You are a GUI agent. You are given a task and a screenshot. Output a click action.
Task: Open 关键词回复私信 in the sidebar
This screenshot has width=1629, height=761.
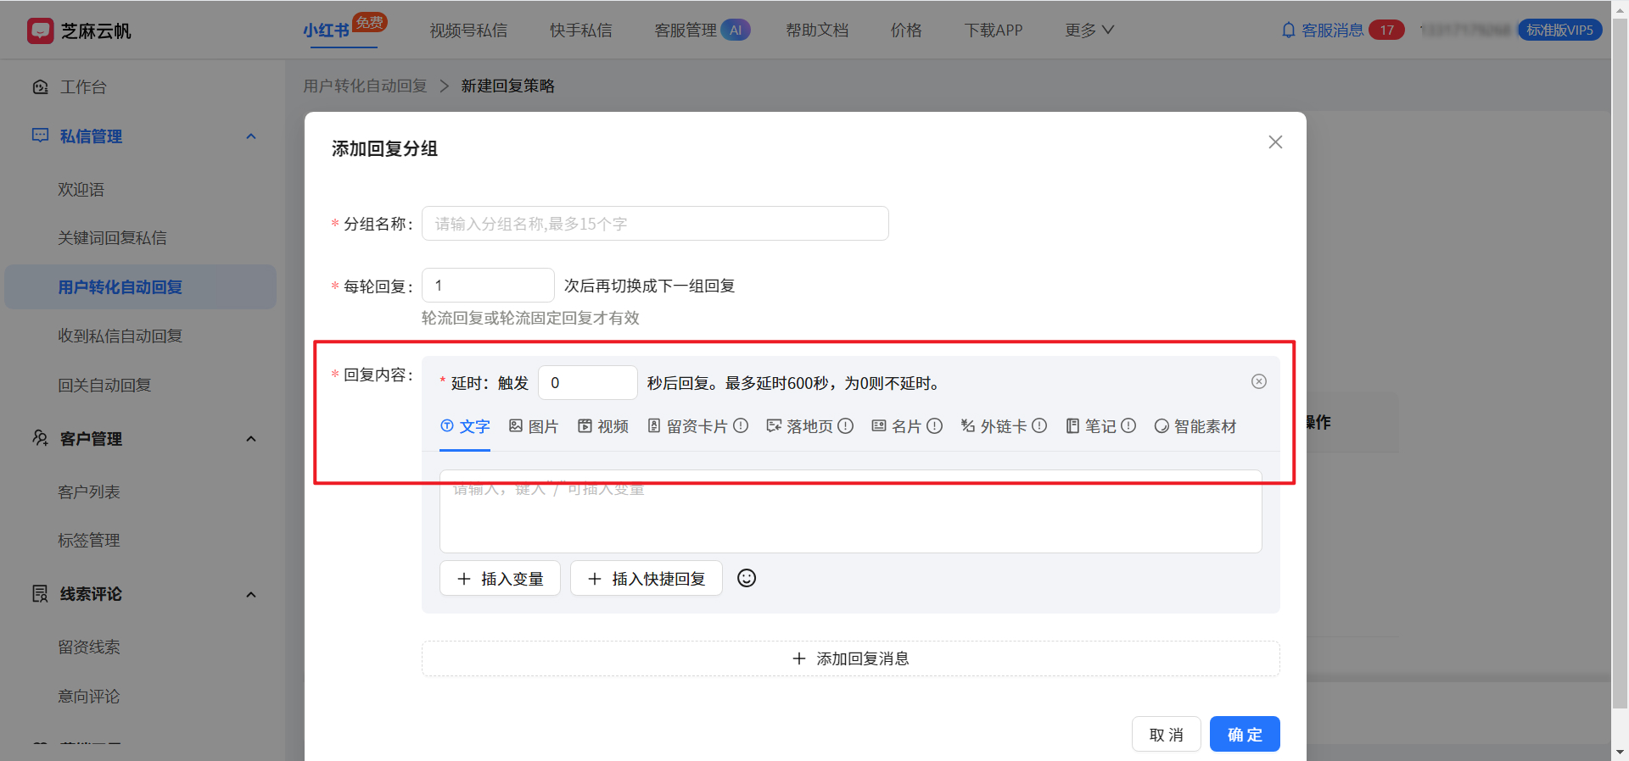[x=112, y=238]
